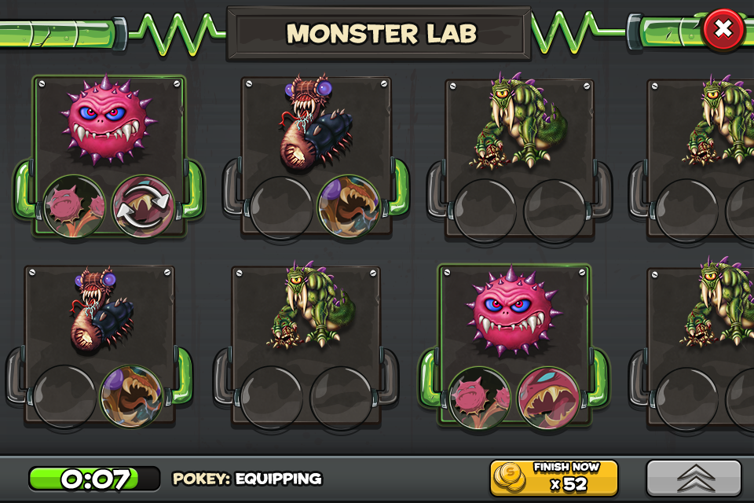Select the top-left pink Pokey monster card
This screenshot has width=754, height=503.
(x=108, y=155)
